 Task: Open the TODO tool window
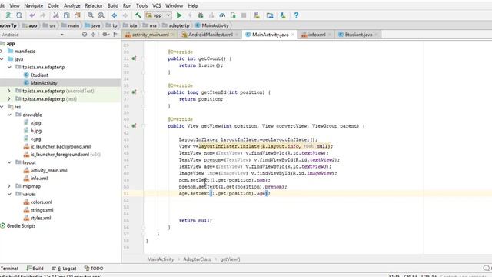pos(94,269)
